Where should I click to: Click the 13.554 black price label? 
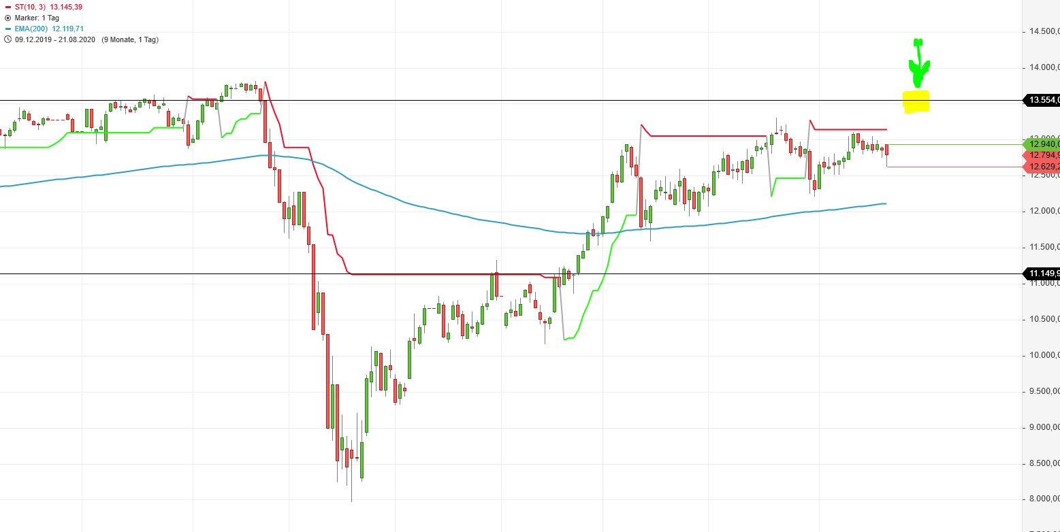click(x=1043, y=101)
